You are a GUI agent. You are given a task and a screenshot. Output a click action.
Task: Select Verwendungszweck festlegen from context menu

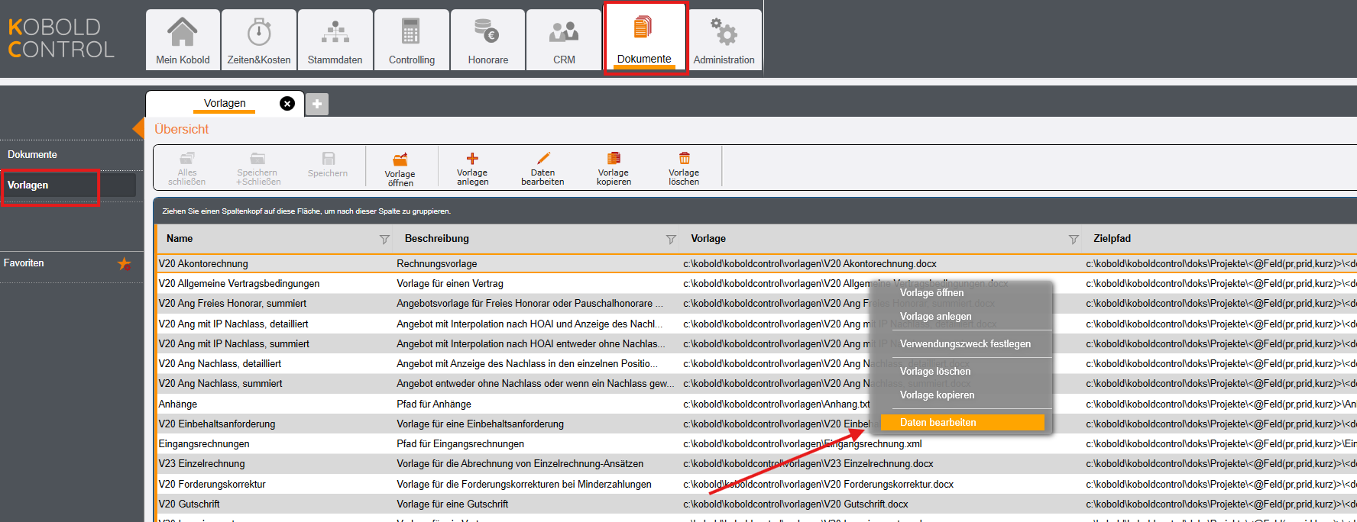pos(965,344)
